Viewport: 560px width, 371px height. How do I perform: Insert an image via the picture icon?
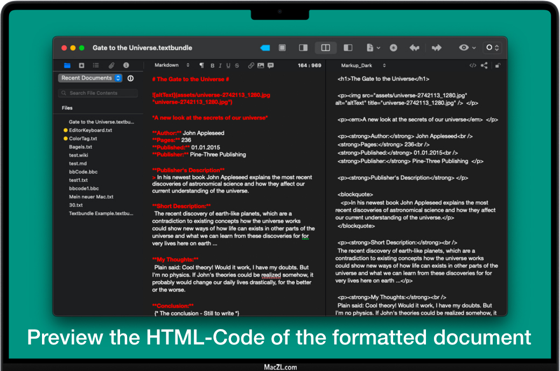tap(261, 66)
